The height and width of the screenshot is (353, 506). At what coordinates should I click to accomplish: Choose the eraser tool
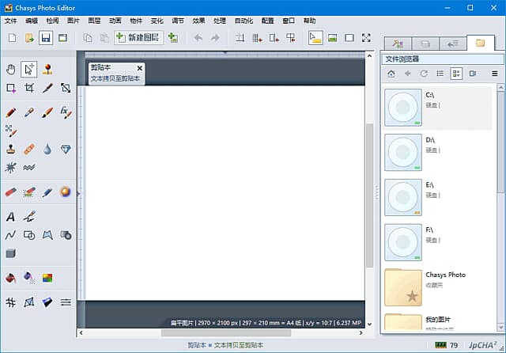(11, 192)
